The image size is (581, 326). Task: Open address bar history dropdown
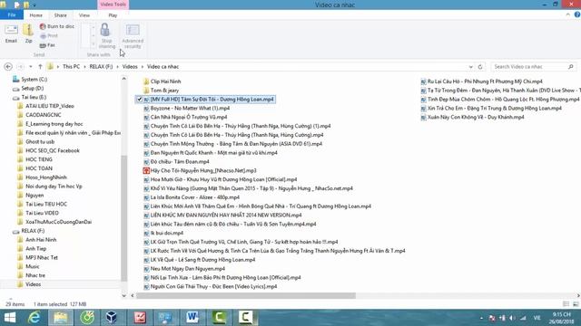click(x=470, y=66)
